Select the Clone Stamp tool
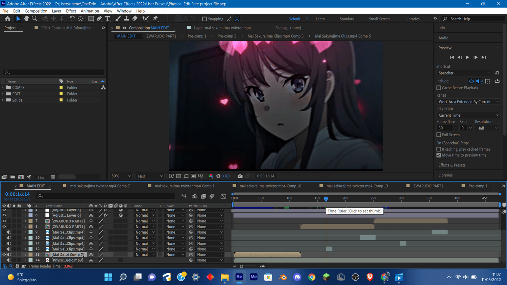507x285 pixels. 126,19
